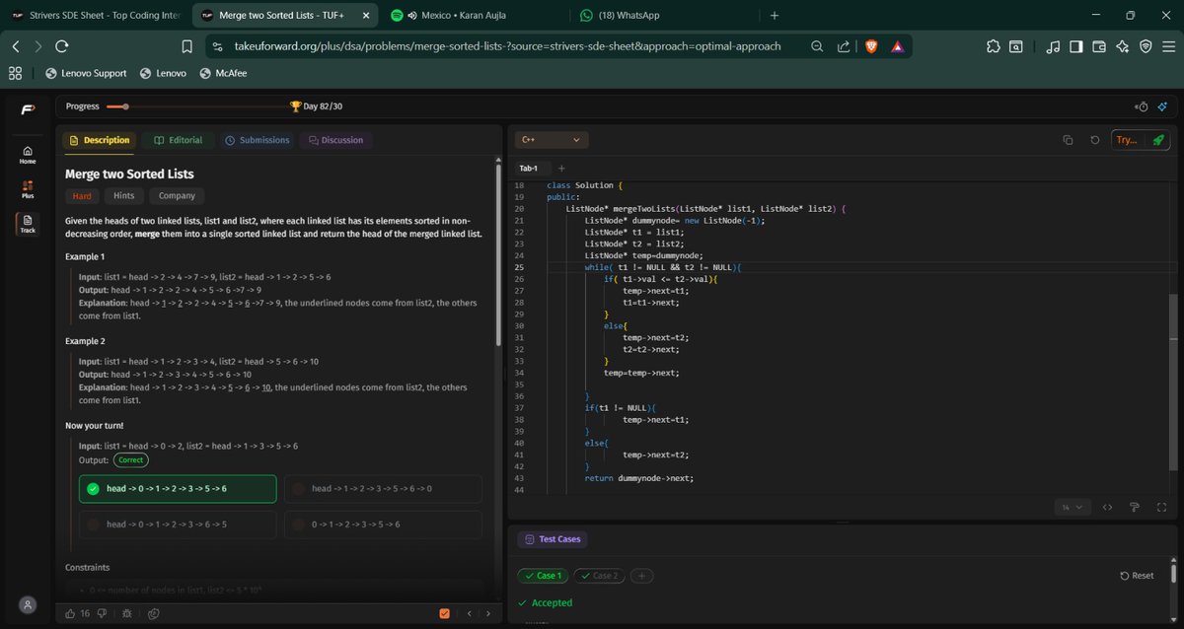The height and width of the screenshot is (629, 1184).
Task: Switch to the Editorial tab
Action: pyautogui.click(x=178, y=140)
